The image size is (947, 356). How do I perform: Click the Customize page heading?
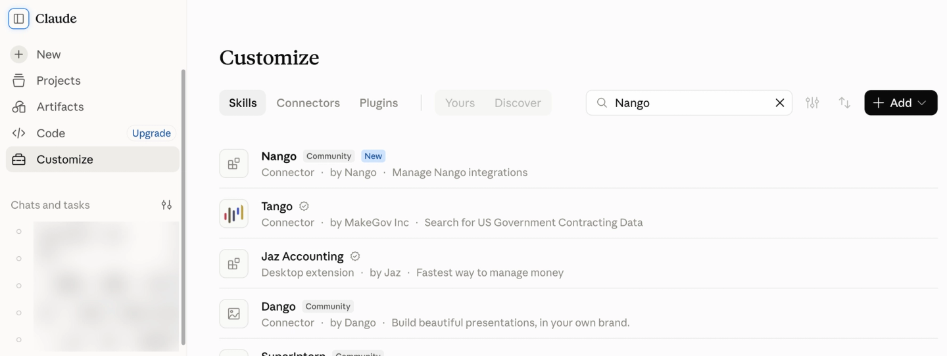pyautogui.click(x=269, y=58)
